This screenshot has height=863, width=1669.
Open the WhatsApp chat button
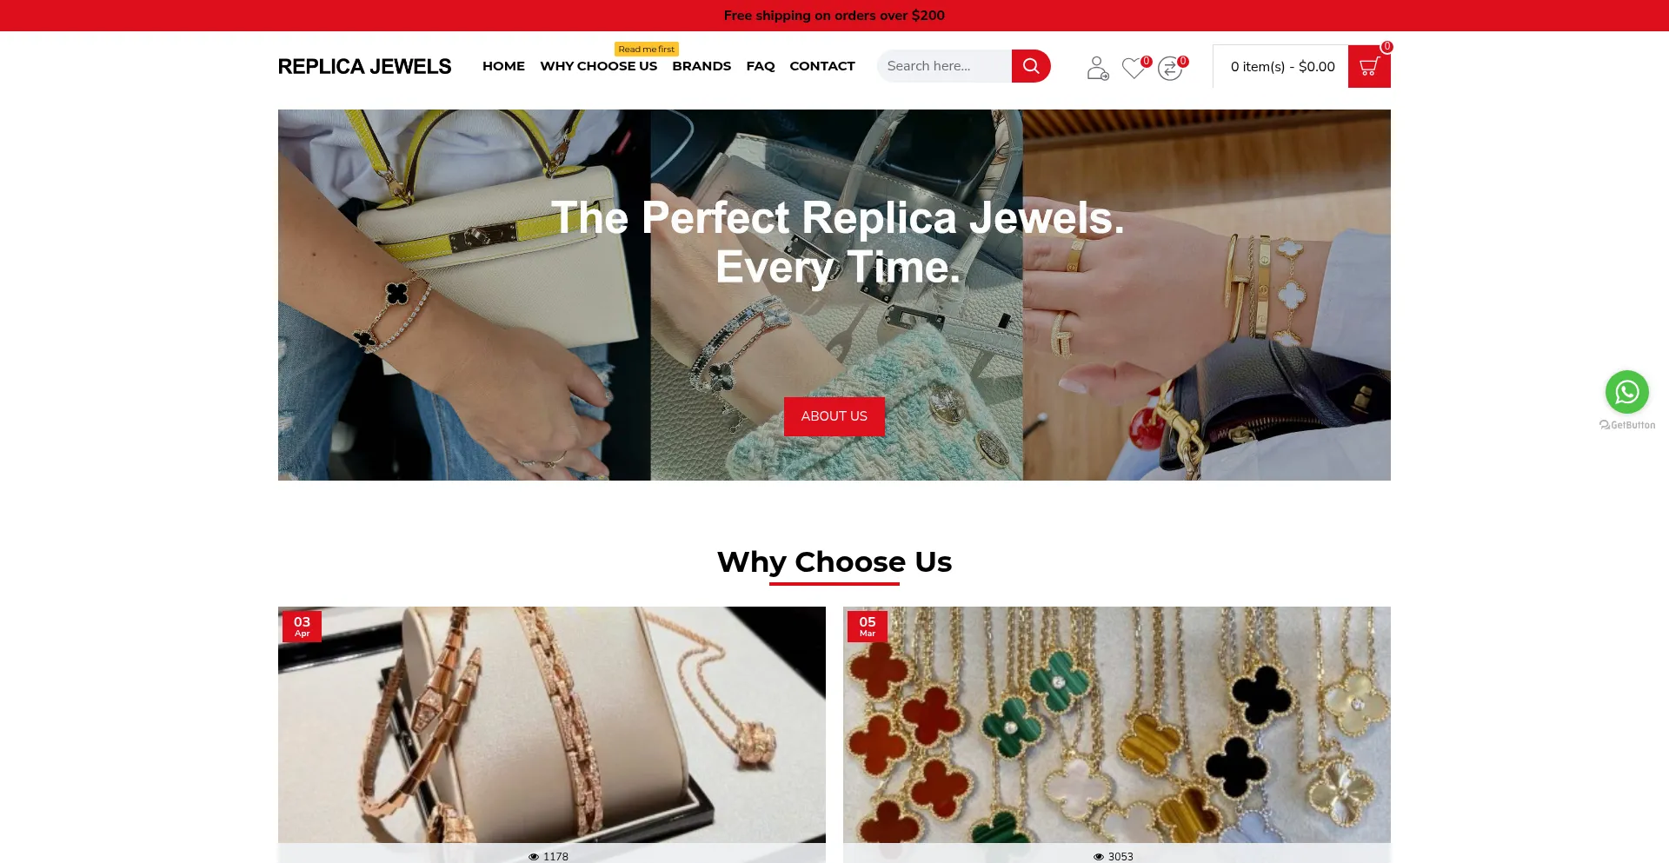point(1627,392)
